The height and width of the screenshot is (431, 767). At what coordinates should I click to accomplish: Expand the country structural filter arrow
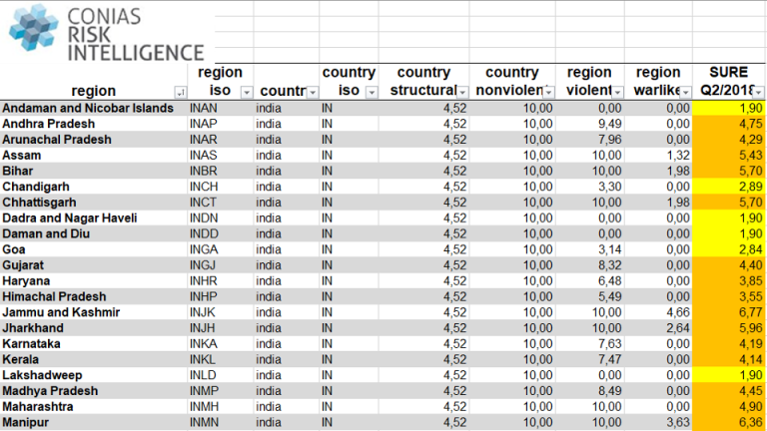point(461,92)
